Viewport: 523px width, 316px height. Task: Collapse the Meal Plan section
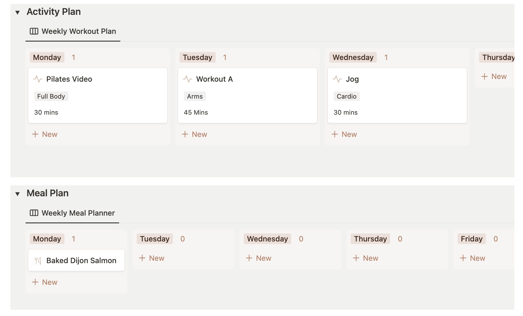click(18, 194)
